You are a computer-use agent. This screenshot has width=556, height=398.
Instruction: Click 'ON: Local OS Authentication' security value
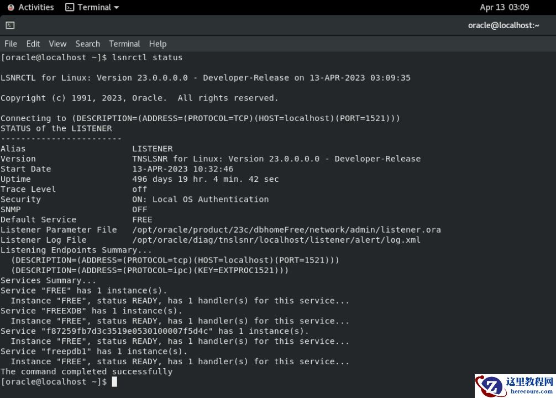200,200
